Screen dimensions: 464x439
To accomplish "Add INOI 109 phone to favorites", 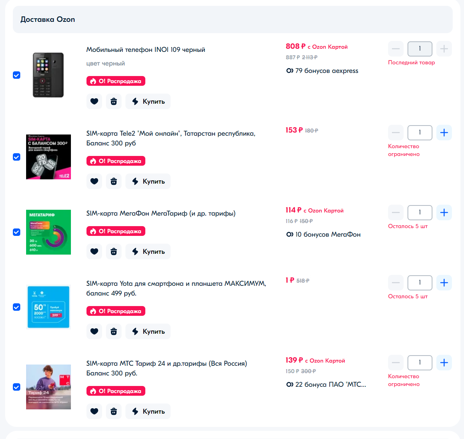I will coord(94,101).
